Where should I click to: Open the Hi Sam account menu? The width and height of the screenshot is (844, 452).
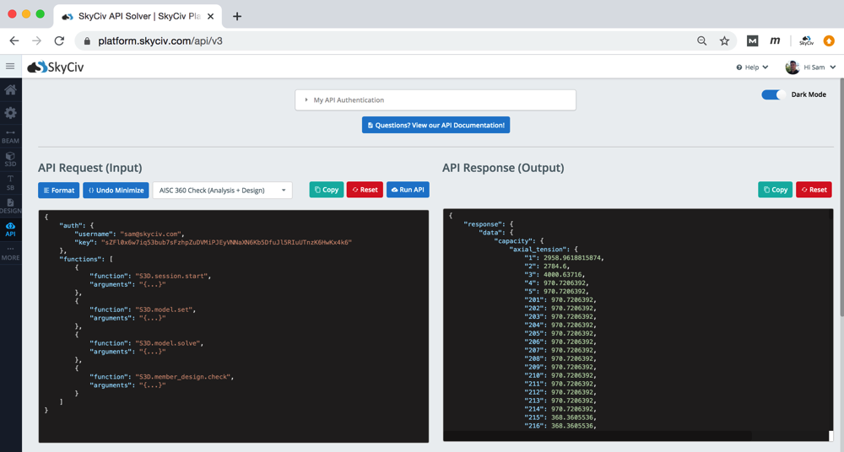810,67
